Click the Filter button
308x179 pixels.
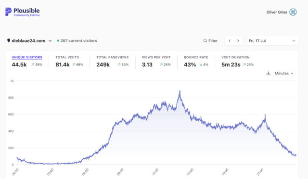(x=210, y=41)
